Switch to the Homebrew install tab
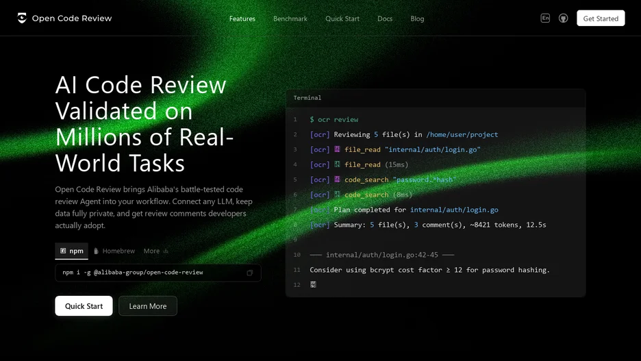The width and height of the screenshot is (641, 361). coord(114,251)
